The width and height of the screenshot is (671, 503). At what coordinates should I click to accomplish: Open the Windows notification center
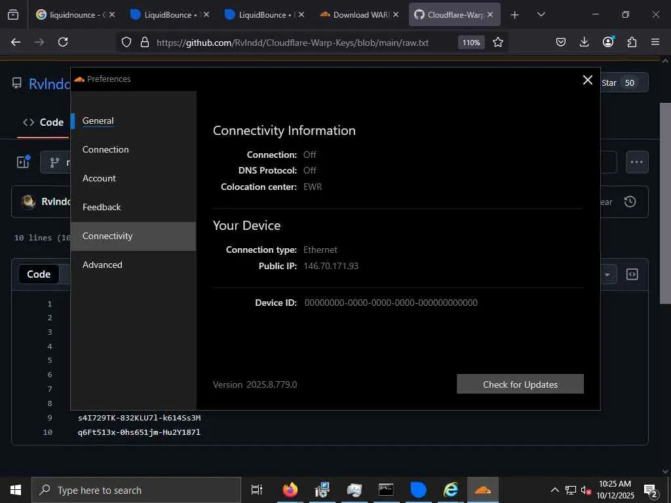click(651, 491)
